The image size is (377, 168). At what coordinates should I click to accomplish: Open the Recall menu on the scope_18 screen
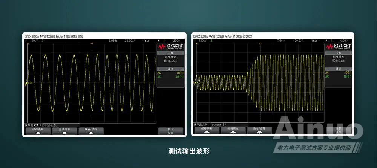pos(233,130)
